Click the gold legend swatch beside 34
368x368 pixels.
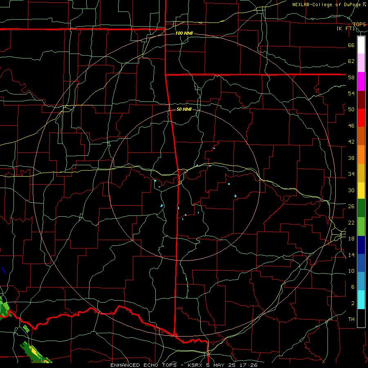click(361, 173)
